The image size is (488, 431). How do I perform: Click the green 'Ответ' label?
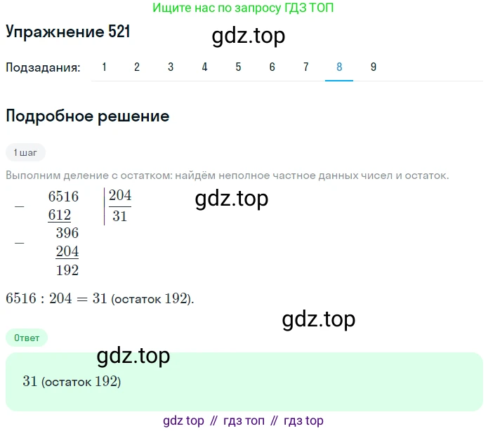pyautogui.click(x=27, y=338)
